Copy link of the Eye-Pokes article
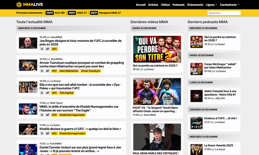 click(x=47, y=93)
